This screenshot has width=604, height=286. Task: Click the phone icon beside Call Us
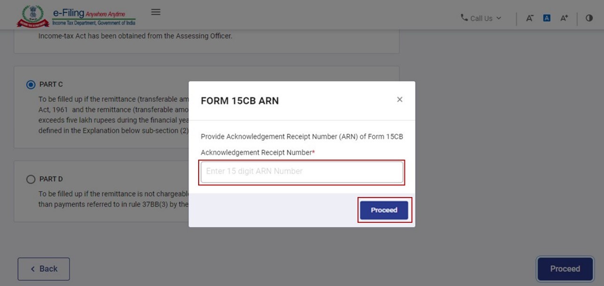(x=464, y=18)
